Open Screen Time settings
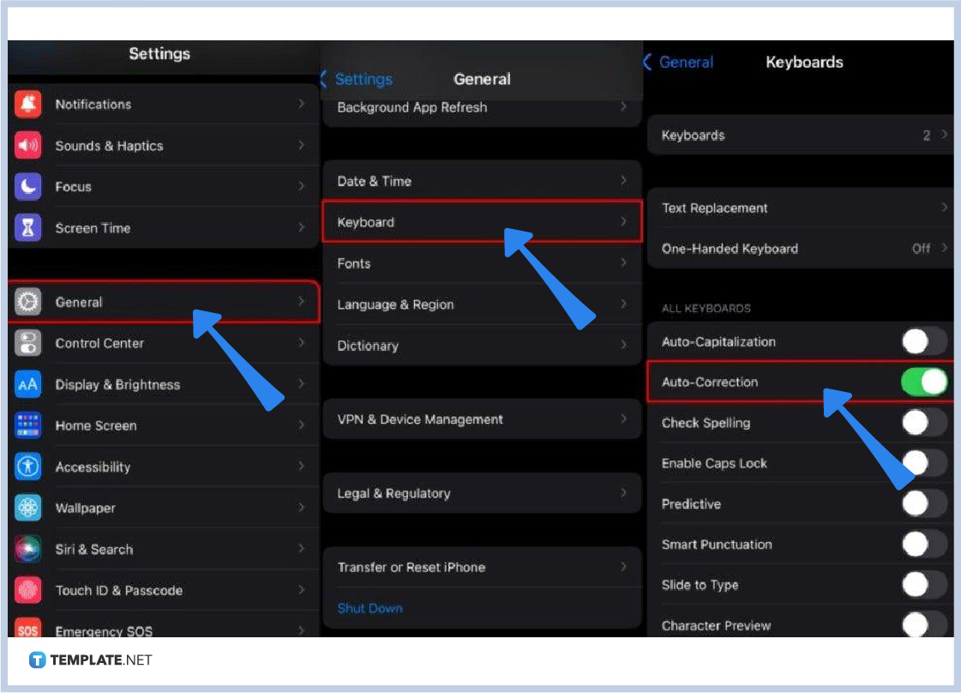Screen dimensions: 961x693 [164, 227]
